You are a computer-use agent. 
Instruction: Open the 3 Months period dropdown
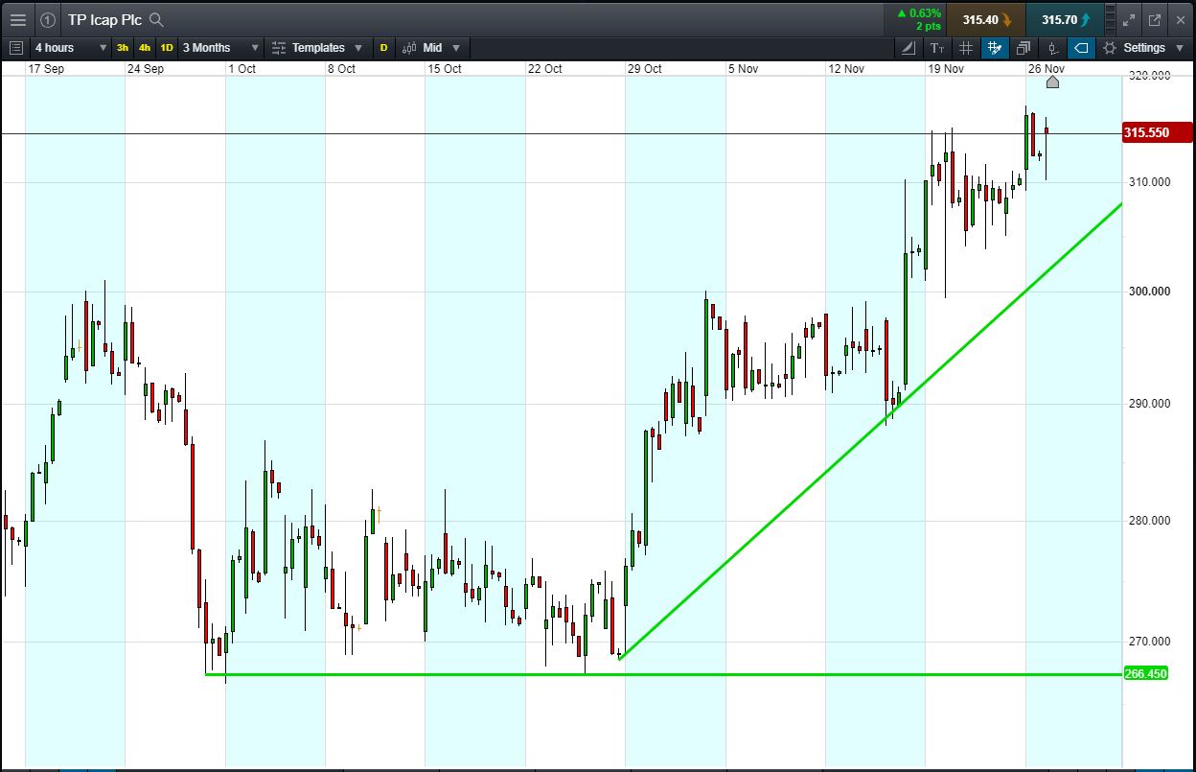221,47
